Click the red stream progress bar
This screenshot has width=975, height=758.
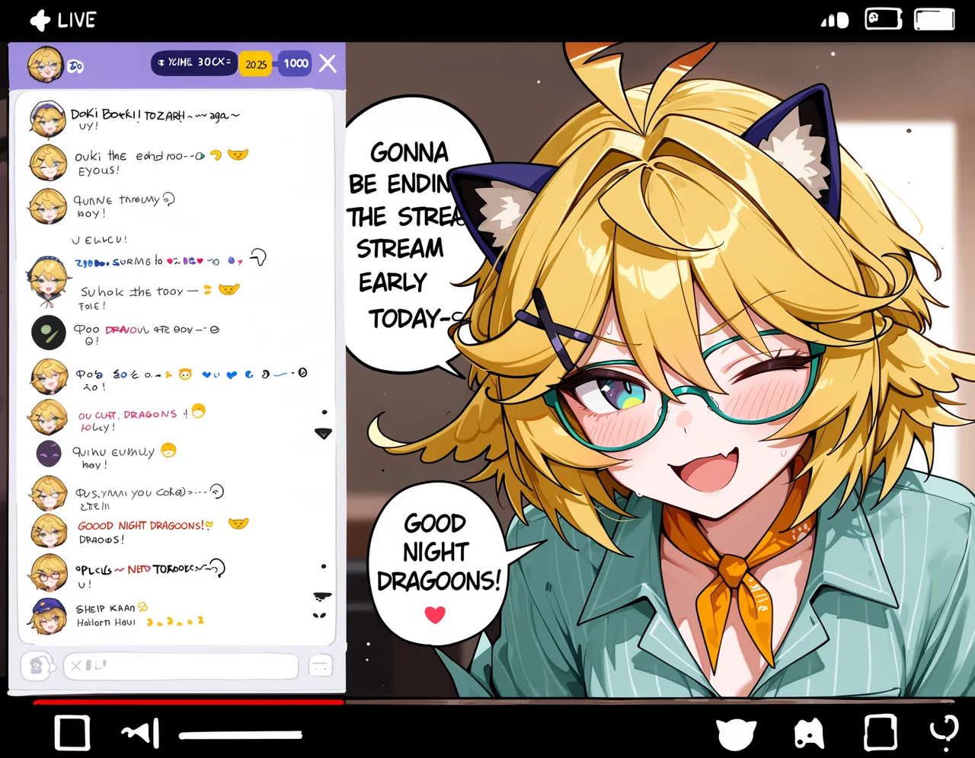188,702
